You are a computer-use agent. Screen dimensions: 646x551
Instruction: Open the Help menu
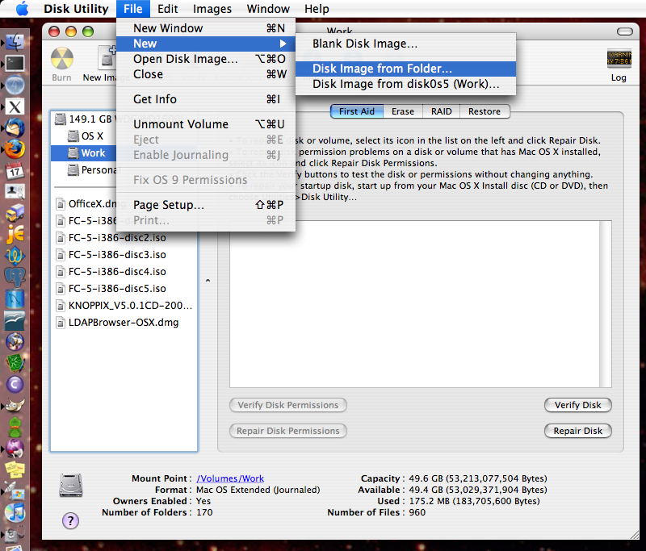pos(317,9)
